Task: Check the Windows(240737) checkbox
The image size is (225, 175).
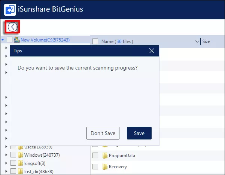Action: pos(13,155)
